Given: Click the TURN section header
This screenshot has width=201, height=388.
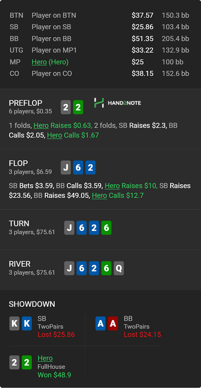Looking at the screenshot, I should click(19, 223).
